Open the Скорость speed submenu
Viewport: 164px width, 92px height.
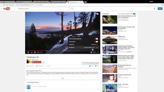click(83, 44)
